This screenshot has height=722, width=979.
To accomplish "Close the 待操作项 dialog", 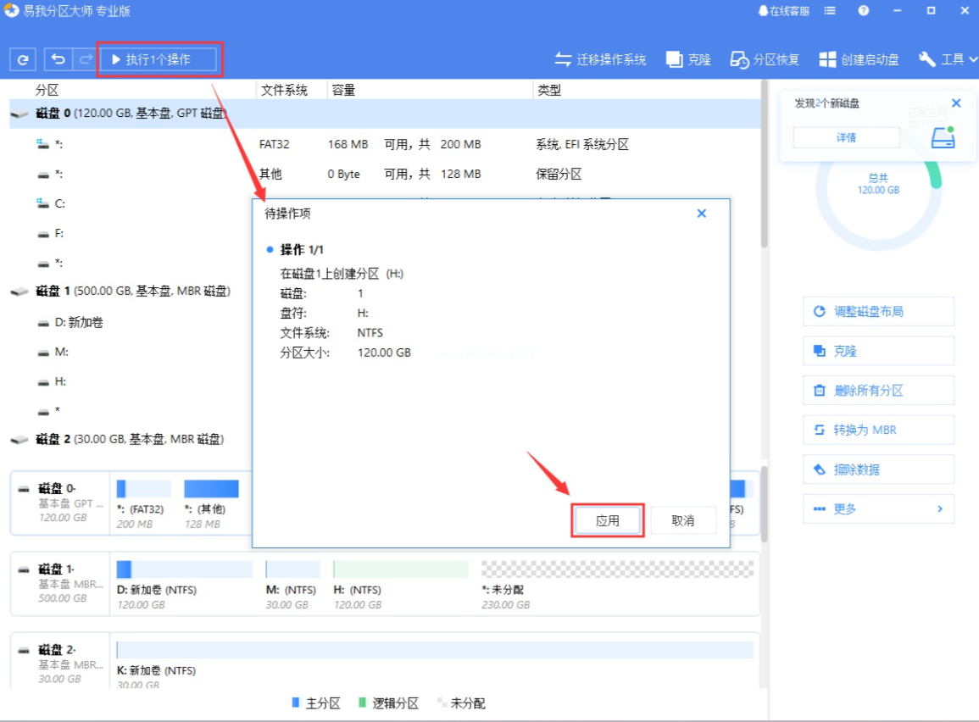I will (702, 214).
